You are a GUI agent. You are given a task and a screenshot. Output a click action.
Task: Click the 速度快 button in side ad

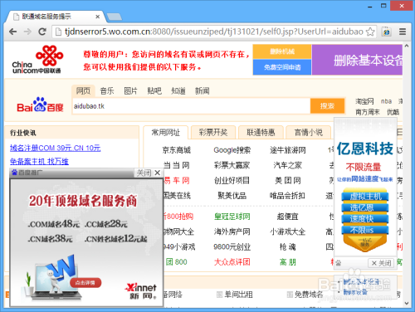point(365,219)
